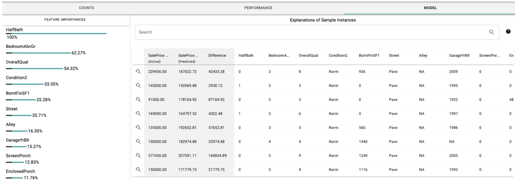This screenshot has height=188, width=517.
Task: Inspect explanation for row with actual 377426.00
Action: pyautogui.click(x=138, y=155)
